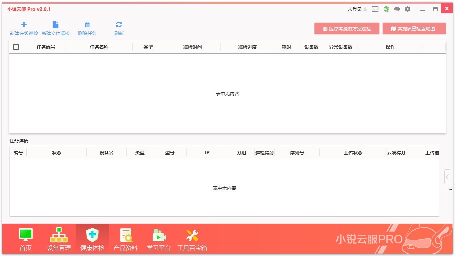Open customer support via headset icon
This screenshot has width=455, height=256.
(397, 9)
